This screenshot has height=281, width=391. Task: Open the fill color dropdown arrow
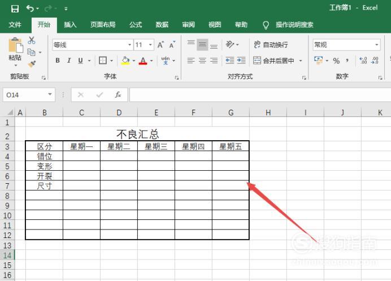pyautogui.click(x=134, y=60)
